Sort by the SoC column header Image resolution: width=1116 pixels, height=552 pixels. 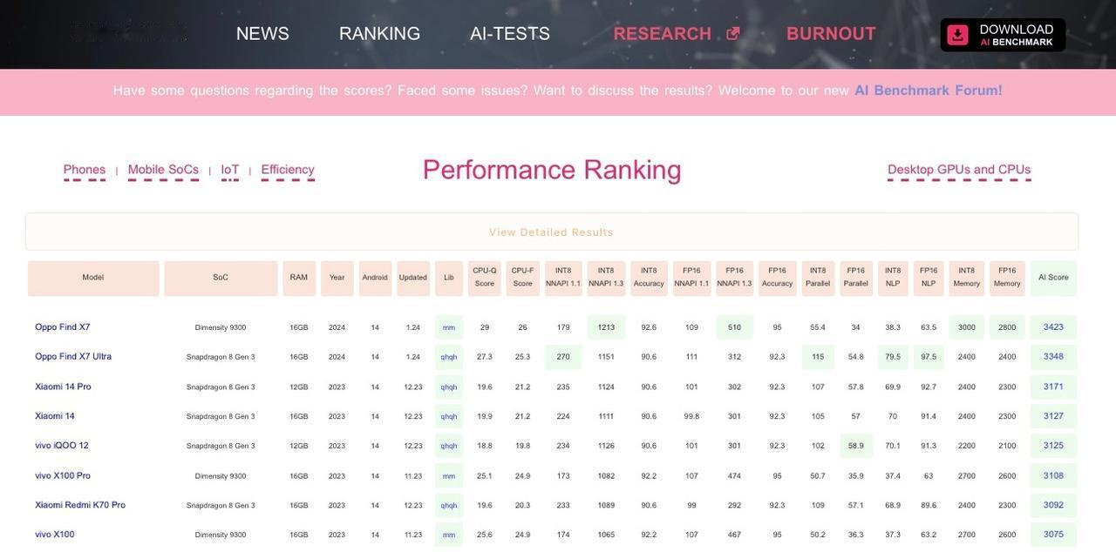point(221,279)
